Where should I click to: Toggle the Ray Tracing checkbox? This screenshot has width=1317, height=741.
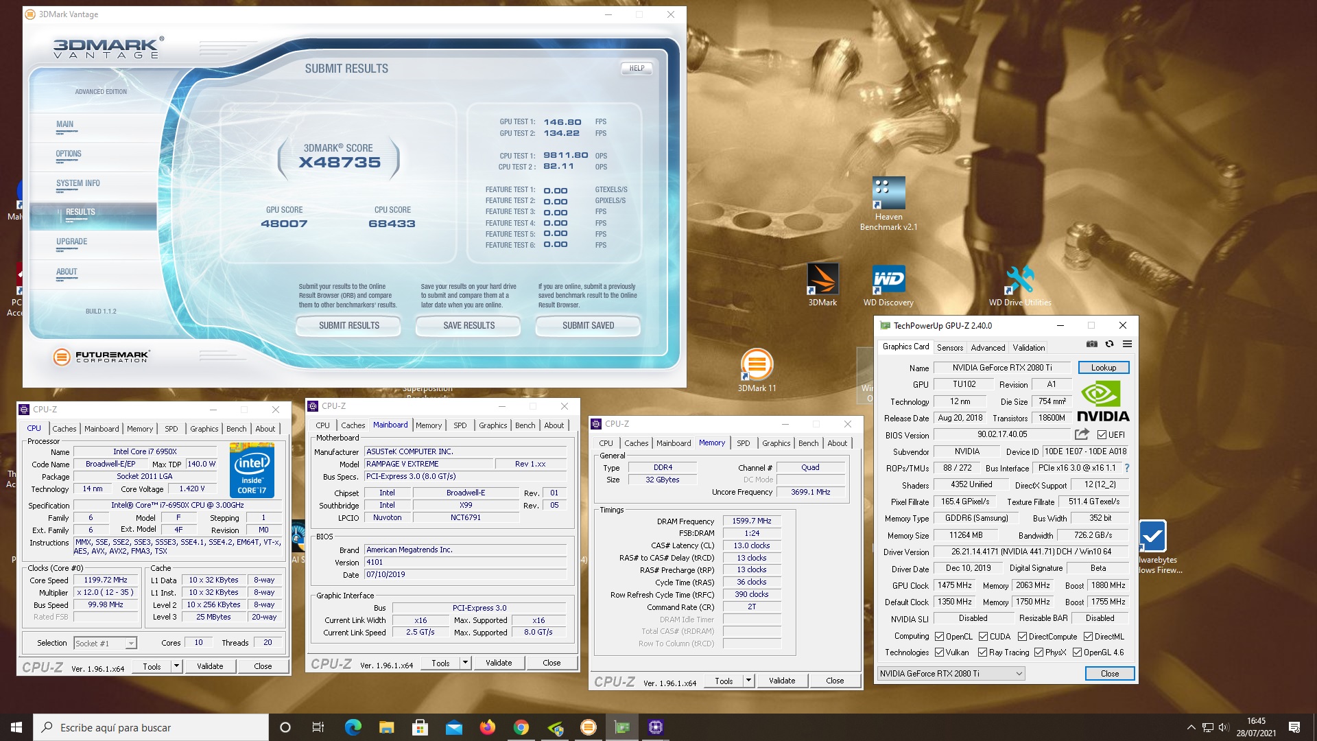pos(982,652)
